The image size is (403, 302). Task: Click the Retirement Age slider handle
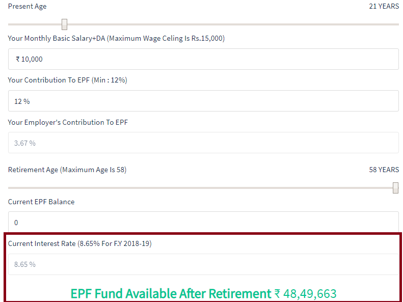pyautogui.click(x=396, y=188)
